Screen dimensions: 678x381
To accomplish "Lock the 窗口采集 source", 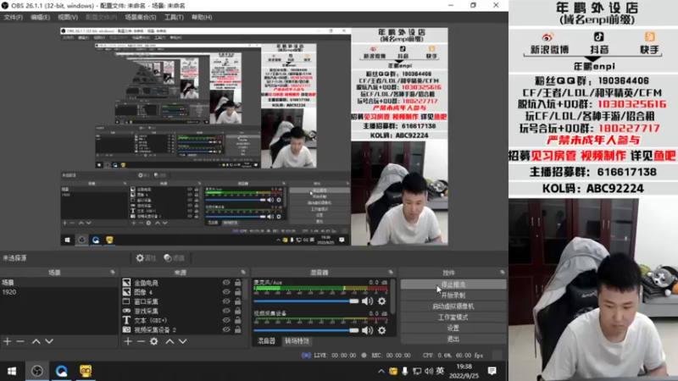I will tap(238, 301).
